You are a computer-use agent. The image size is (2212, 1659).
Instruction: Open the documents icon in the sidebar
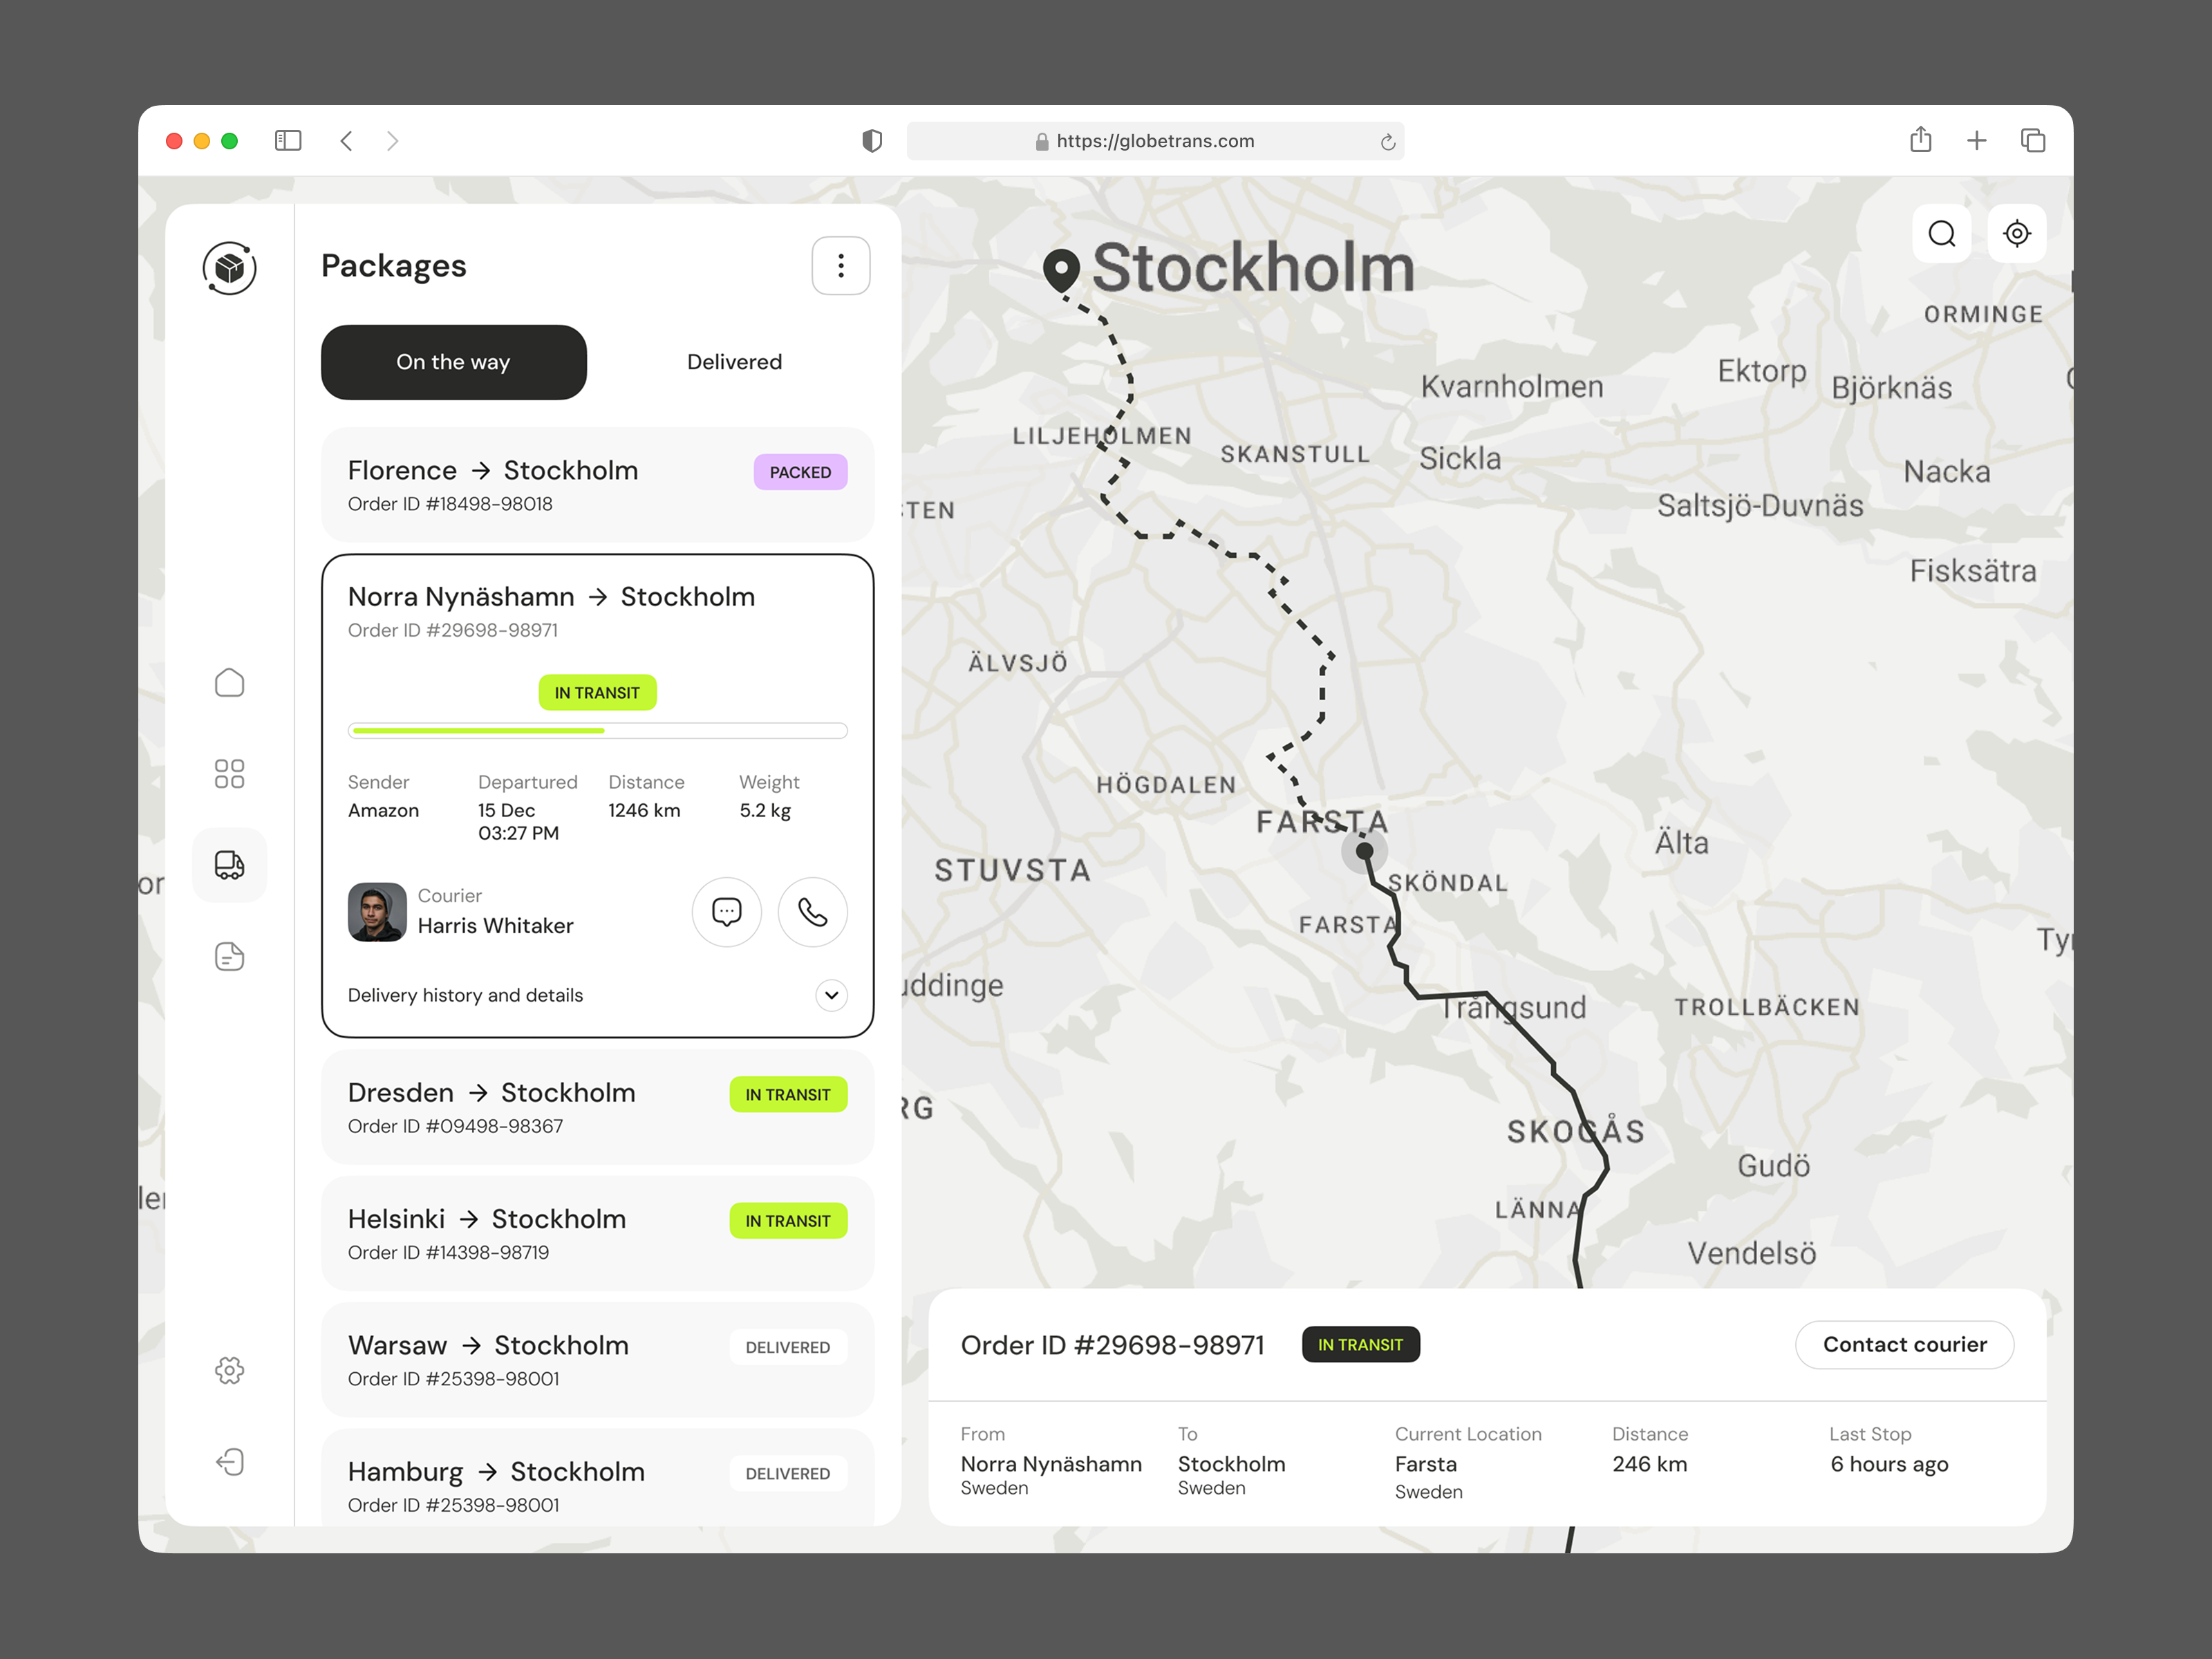[229, 957]
